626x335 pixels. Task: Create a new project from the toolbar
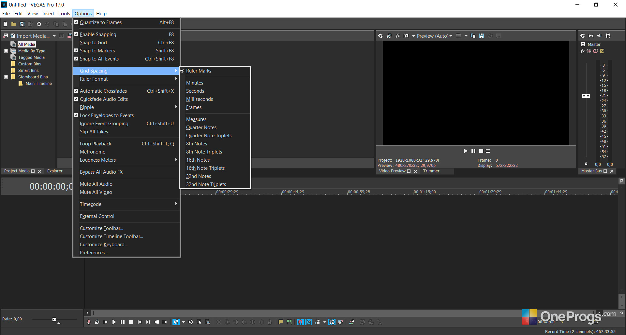click(x=5, y=24)
